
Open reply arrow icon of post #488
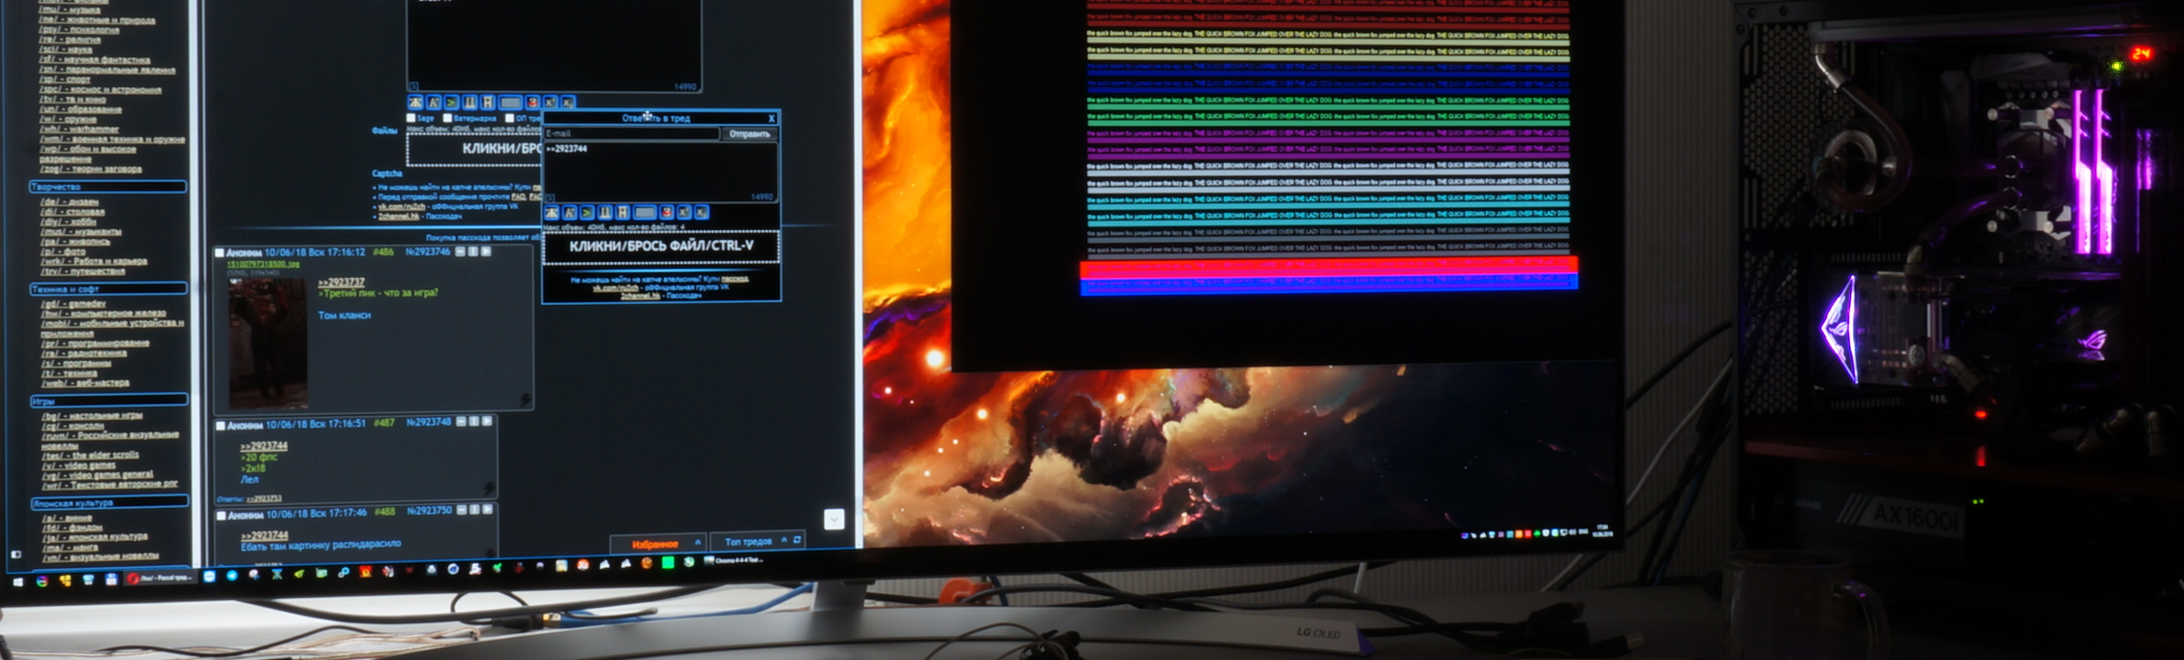point(487,509)
